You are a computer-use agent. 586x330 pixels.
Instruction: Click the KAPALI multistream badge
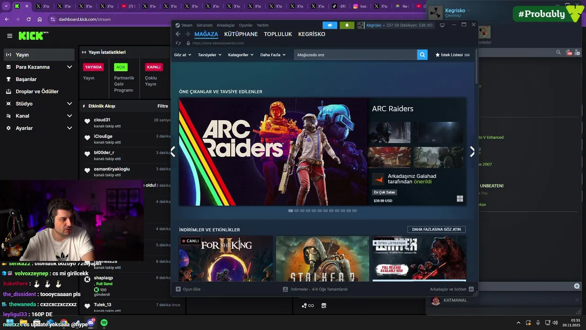point(154,67)
